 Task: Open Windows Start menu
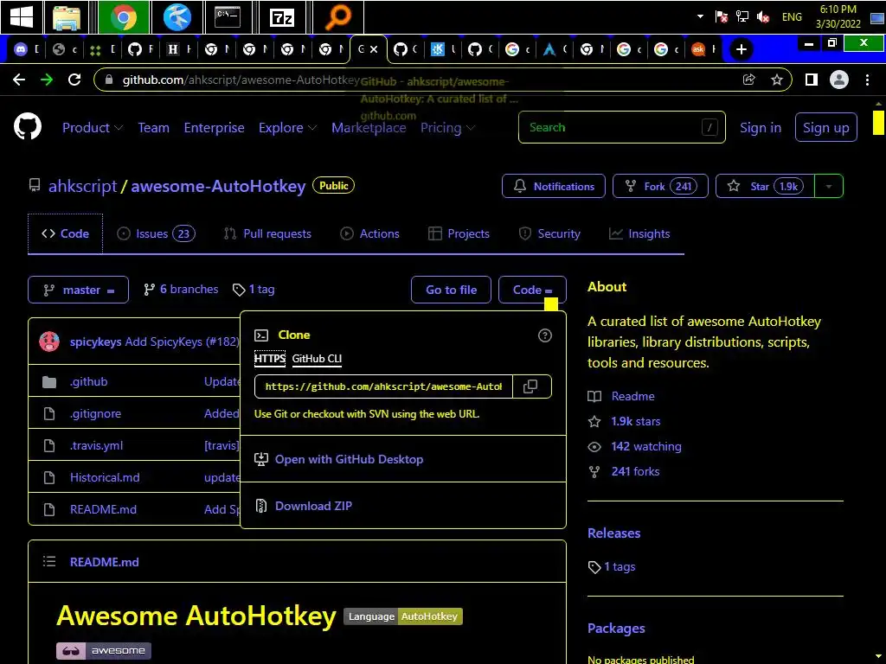pos(22,17)
